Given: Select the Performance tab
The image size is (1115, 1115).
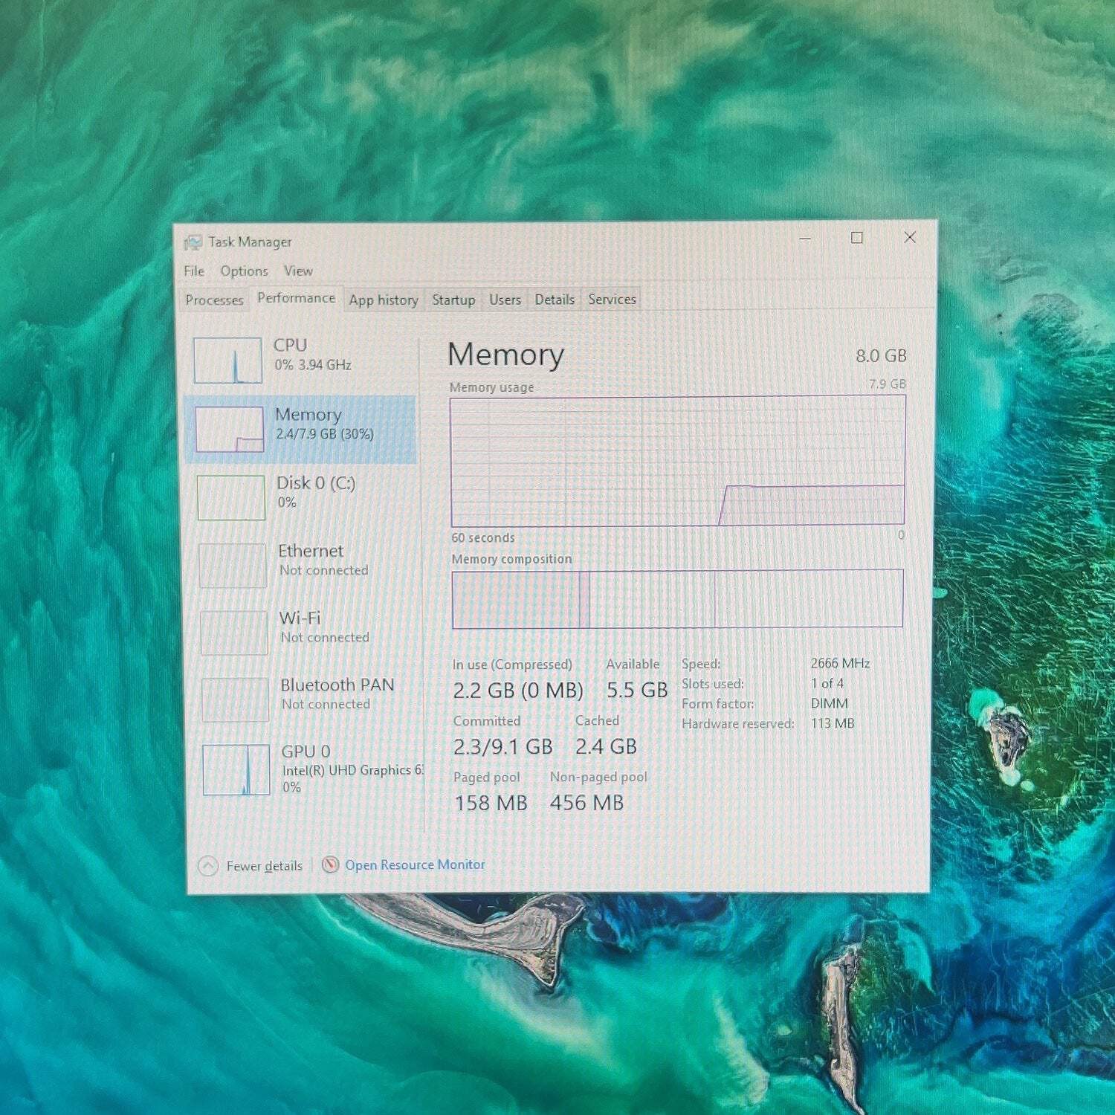Looking at the screenshot, I should pos(296,298).
